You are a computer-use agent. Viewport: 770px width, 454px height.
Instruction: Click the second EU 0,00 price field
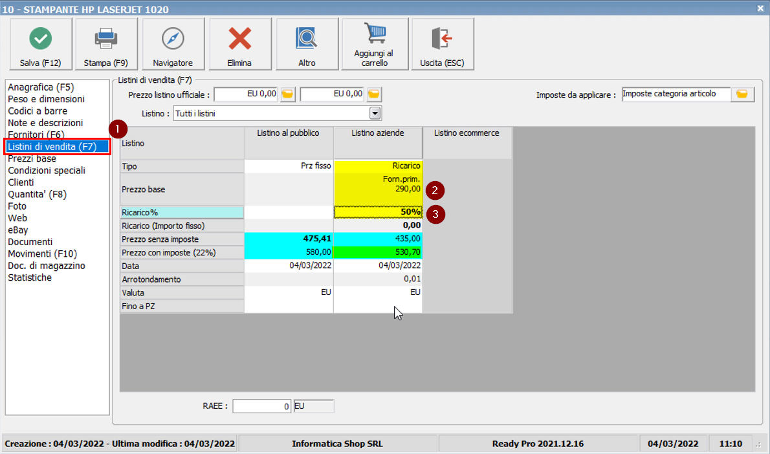coord(333,94)
